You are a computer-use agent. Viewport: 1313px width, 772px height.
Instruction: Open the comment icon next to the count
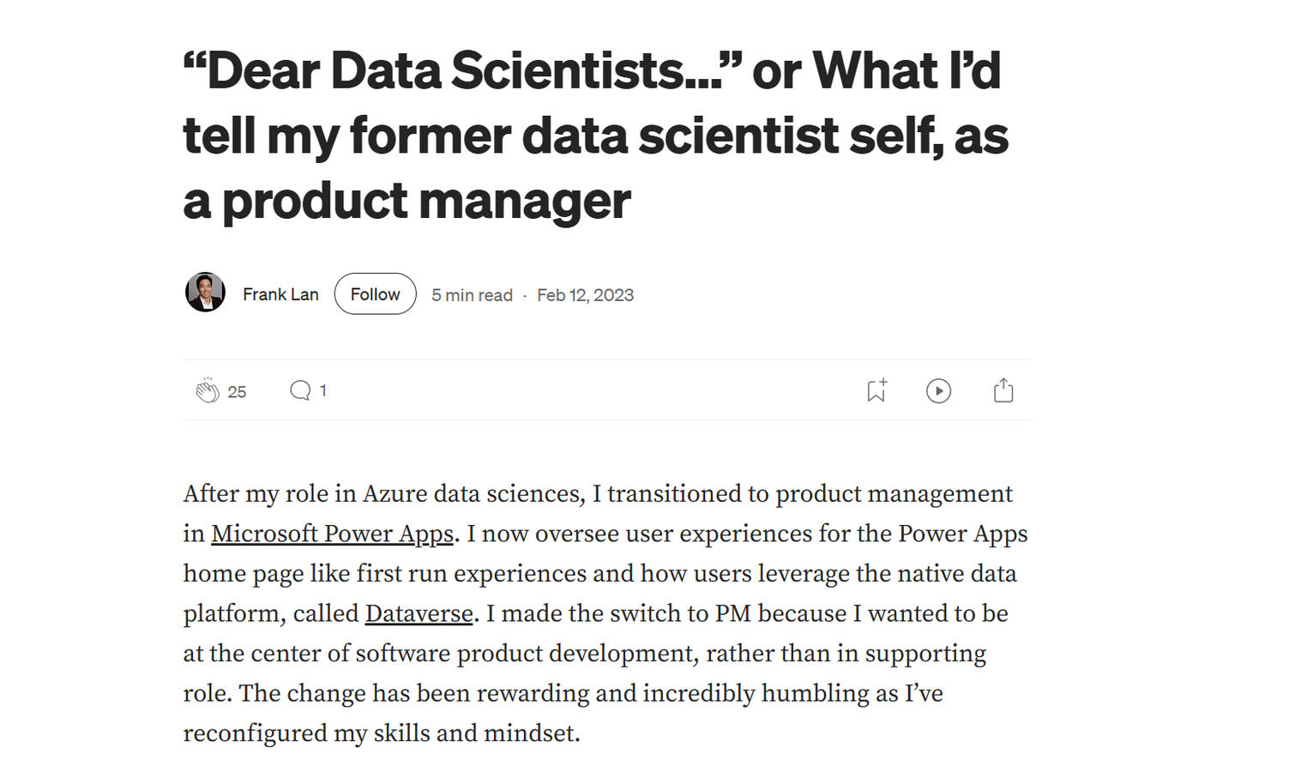(299, 390)
